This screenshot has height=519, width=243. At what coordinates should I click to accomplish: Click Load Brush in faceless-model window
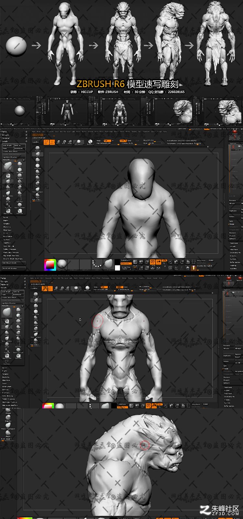click(7, 145)
